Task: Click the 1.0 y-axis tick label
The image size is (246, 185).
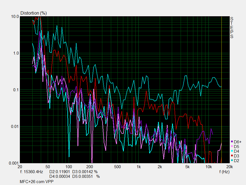Action: point(16,53)
